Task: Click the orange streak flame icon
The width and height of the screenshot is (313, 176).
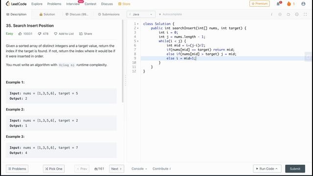Action: tap(289, 4)
